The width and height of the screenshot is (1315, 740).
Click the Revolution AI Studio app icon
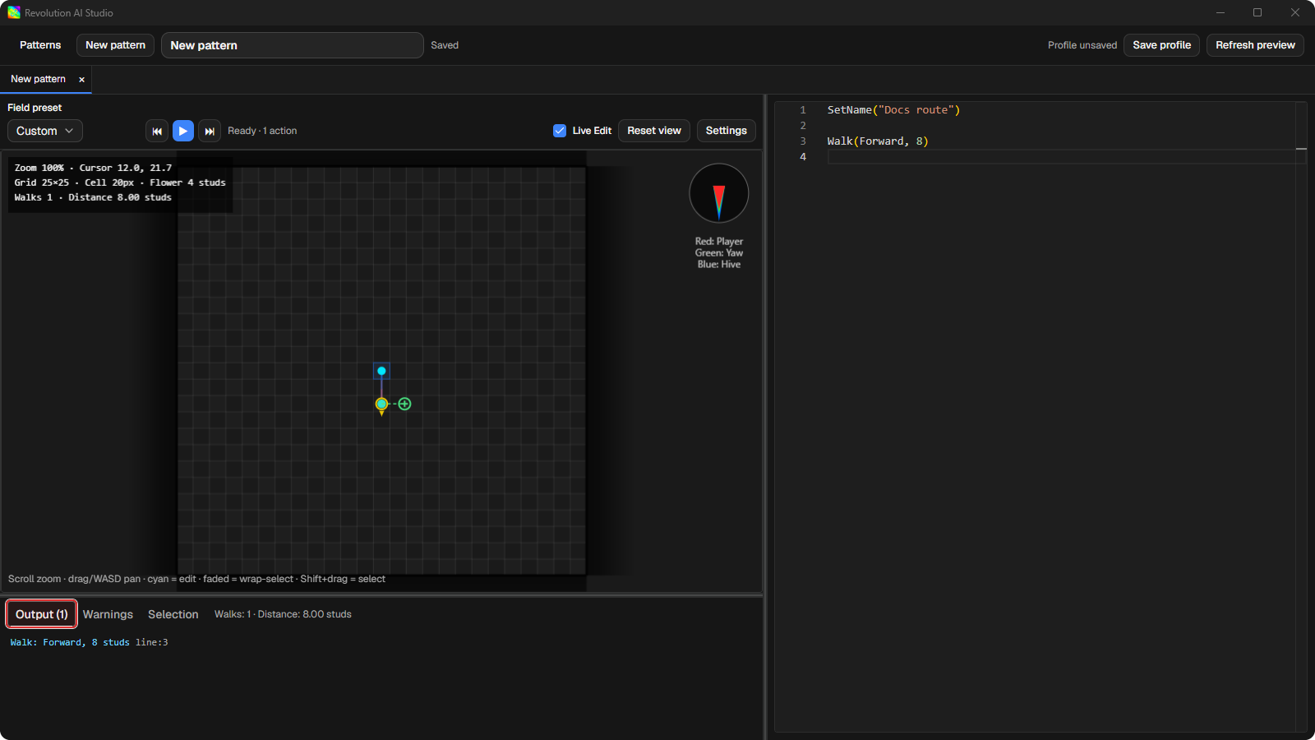click(14, 12)
